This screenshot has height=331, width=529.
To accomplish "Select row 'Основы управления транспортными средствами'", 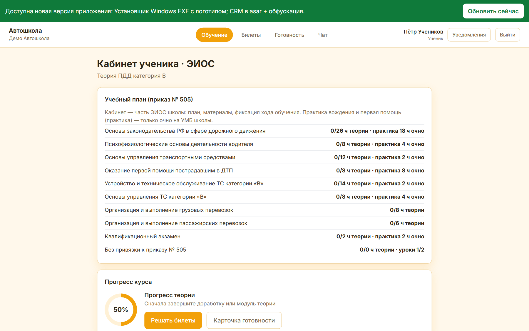I will point(264,157).
